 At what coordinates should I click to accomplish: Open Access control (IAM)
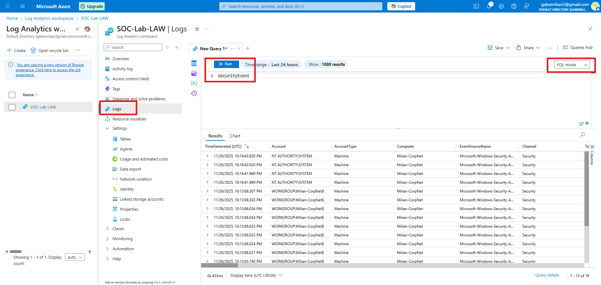131,79
